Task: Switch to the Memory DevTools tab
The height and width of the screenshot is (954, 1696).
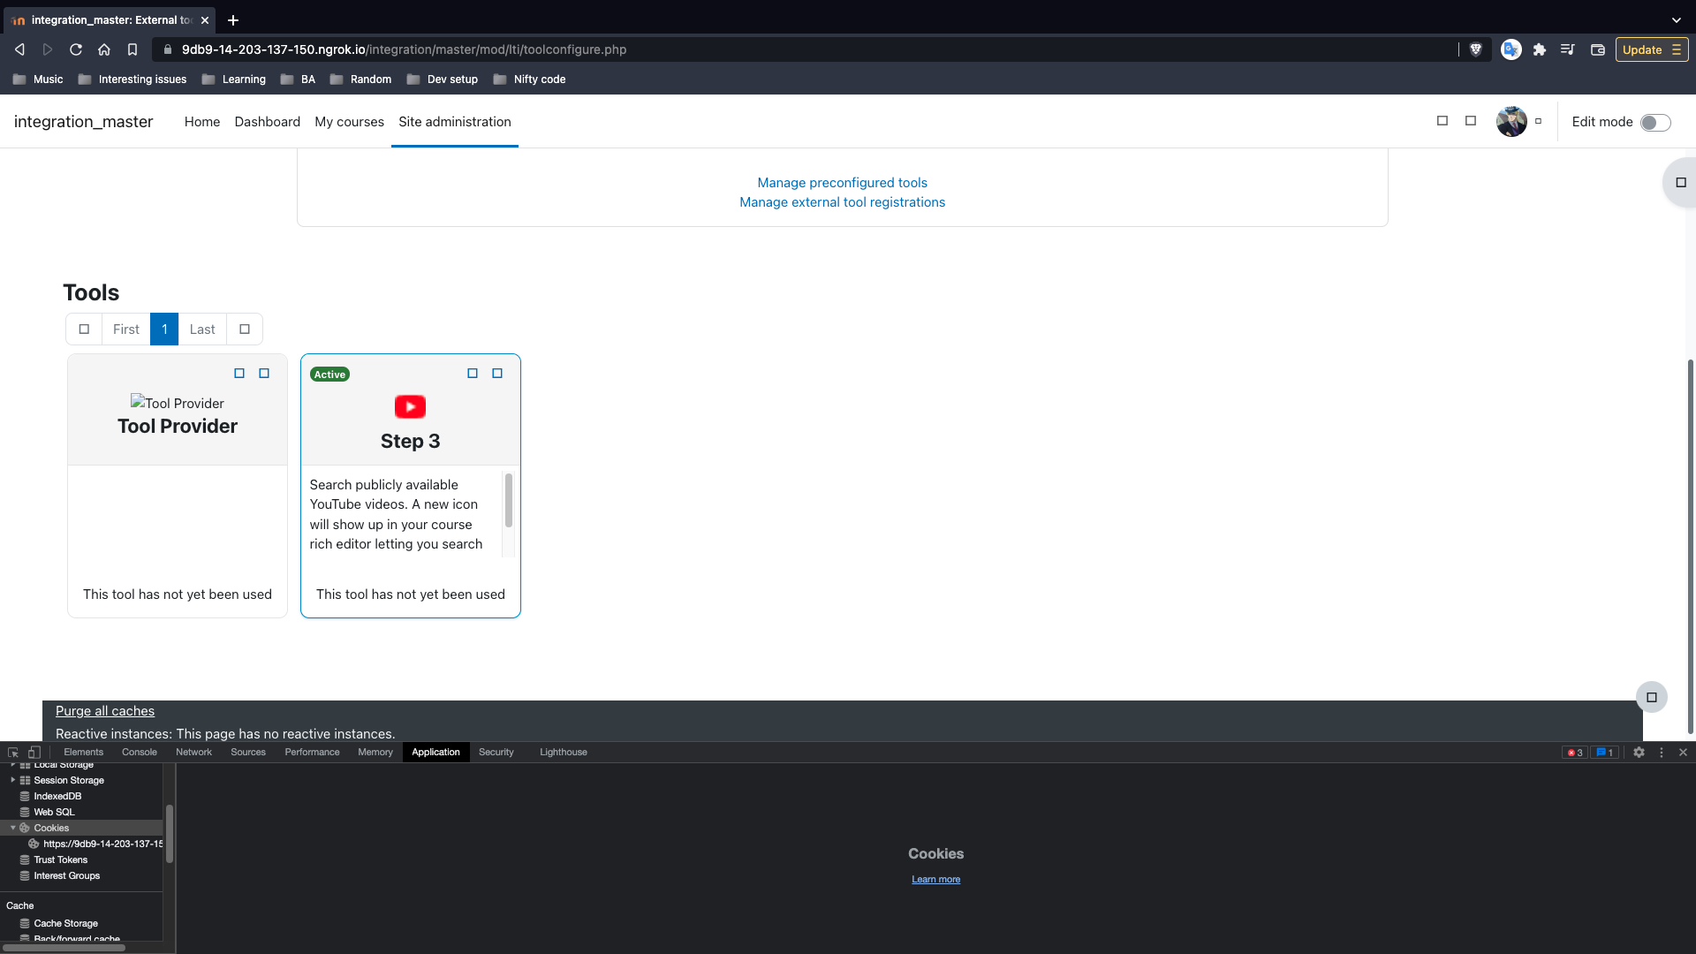Action: pos(375,753)
